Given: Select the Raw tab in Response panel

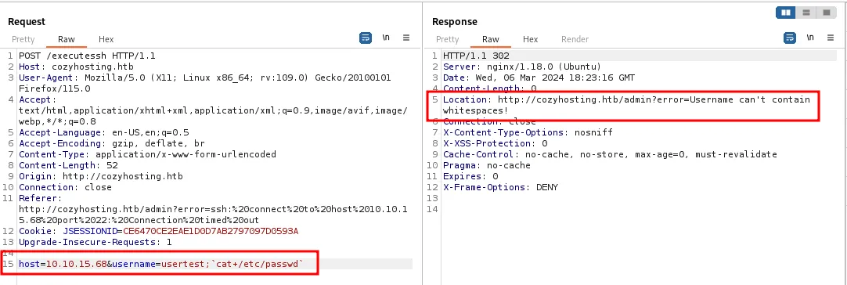Looking at the screenshot, I should coord(491,39).
